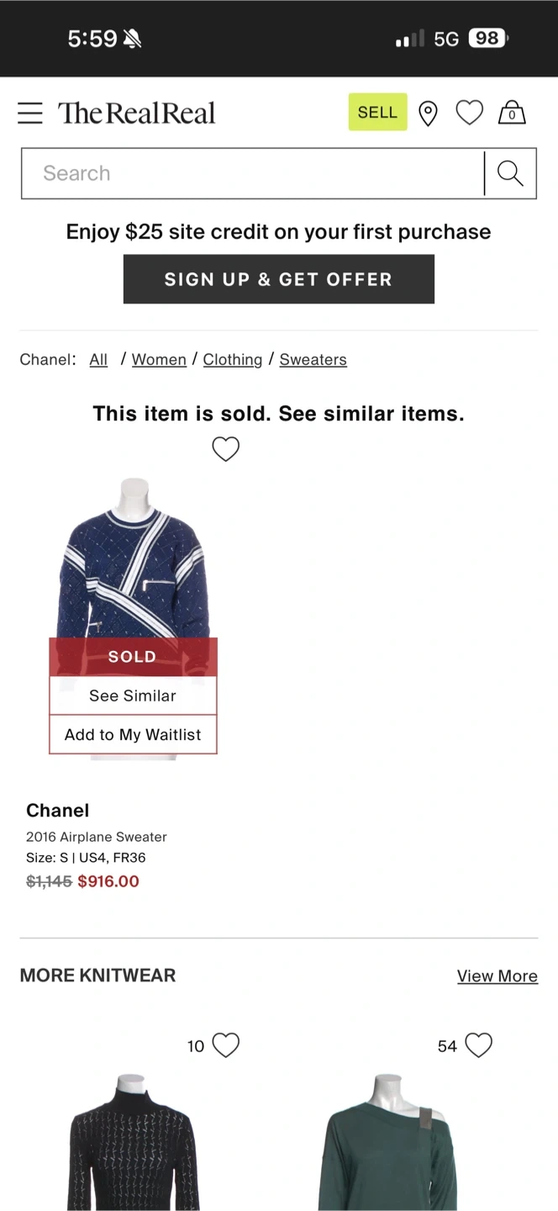This screenshot has width=558, height=1211.
Task: Open the Sweaters breadcrumb link
Action: (313, 359)
